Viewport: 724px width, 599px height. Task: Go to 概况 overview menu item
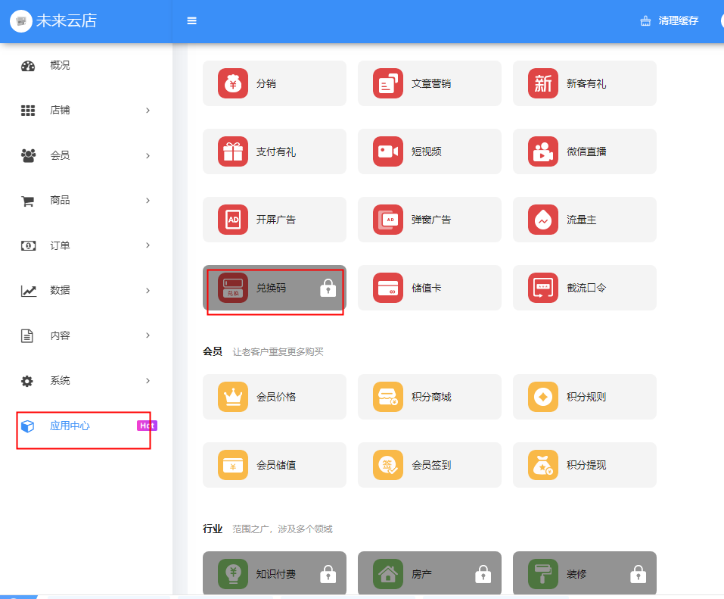coord(60,66)
